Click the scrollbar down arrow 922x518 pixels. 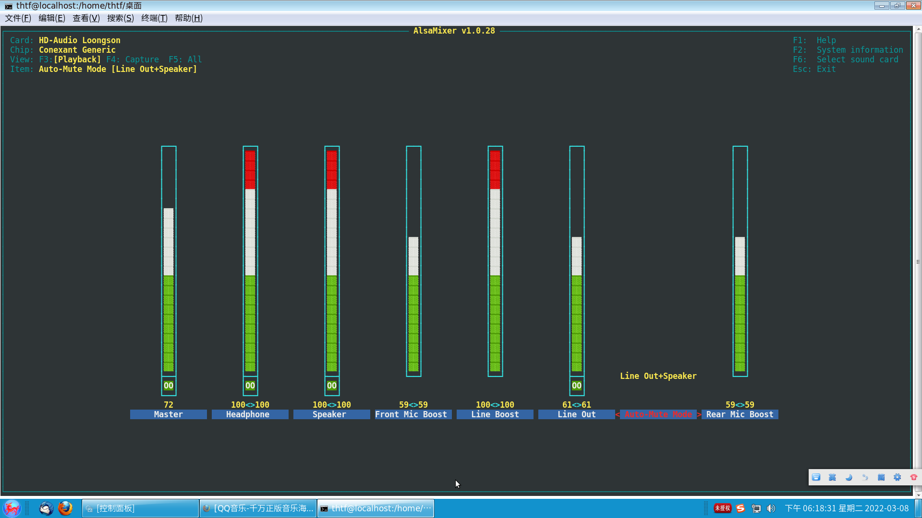click(918, 494)
